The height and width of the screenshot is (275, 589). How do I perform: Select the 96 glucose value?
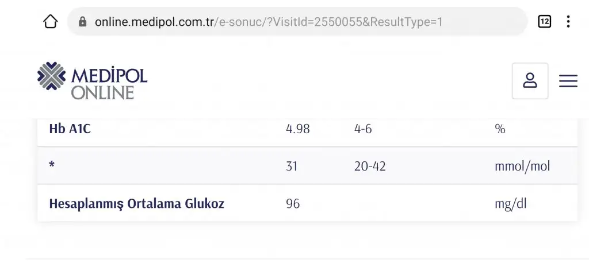point(293,204)
